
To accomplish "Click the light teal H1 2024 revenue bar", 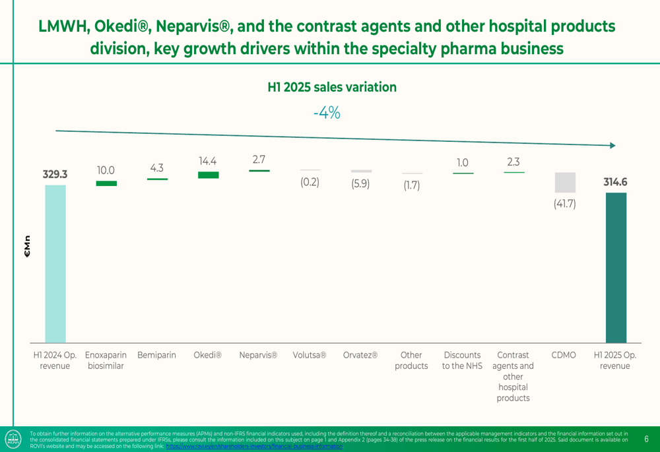I will (55, 263).
